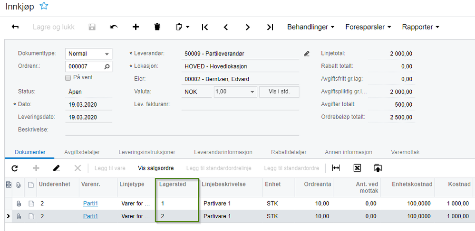Screen dimensions: 475x231
Task: Switch to the Dokumenter tab
Action: pyautogui.click(x=30, y=152)
